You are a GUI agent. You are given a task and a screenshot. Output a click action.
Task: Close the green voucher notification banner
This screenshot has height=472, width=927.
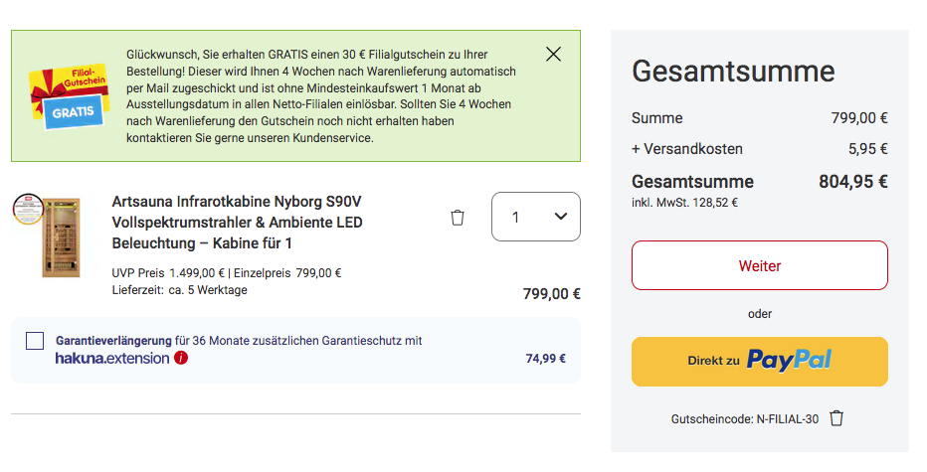click(554, 54)
